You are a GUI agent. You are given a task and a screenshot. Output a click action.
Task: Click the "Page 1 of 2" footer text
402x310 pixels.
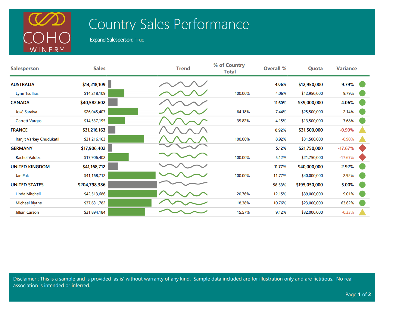click(358, 294)
